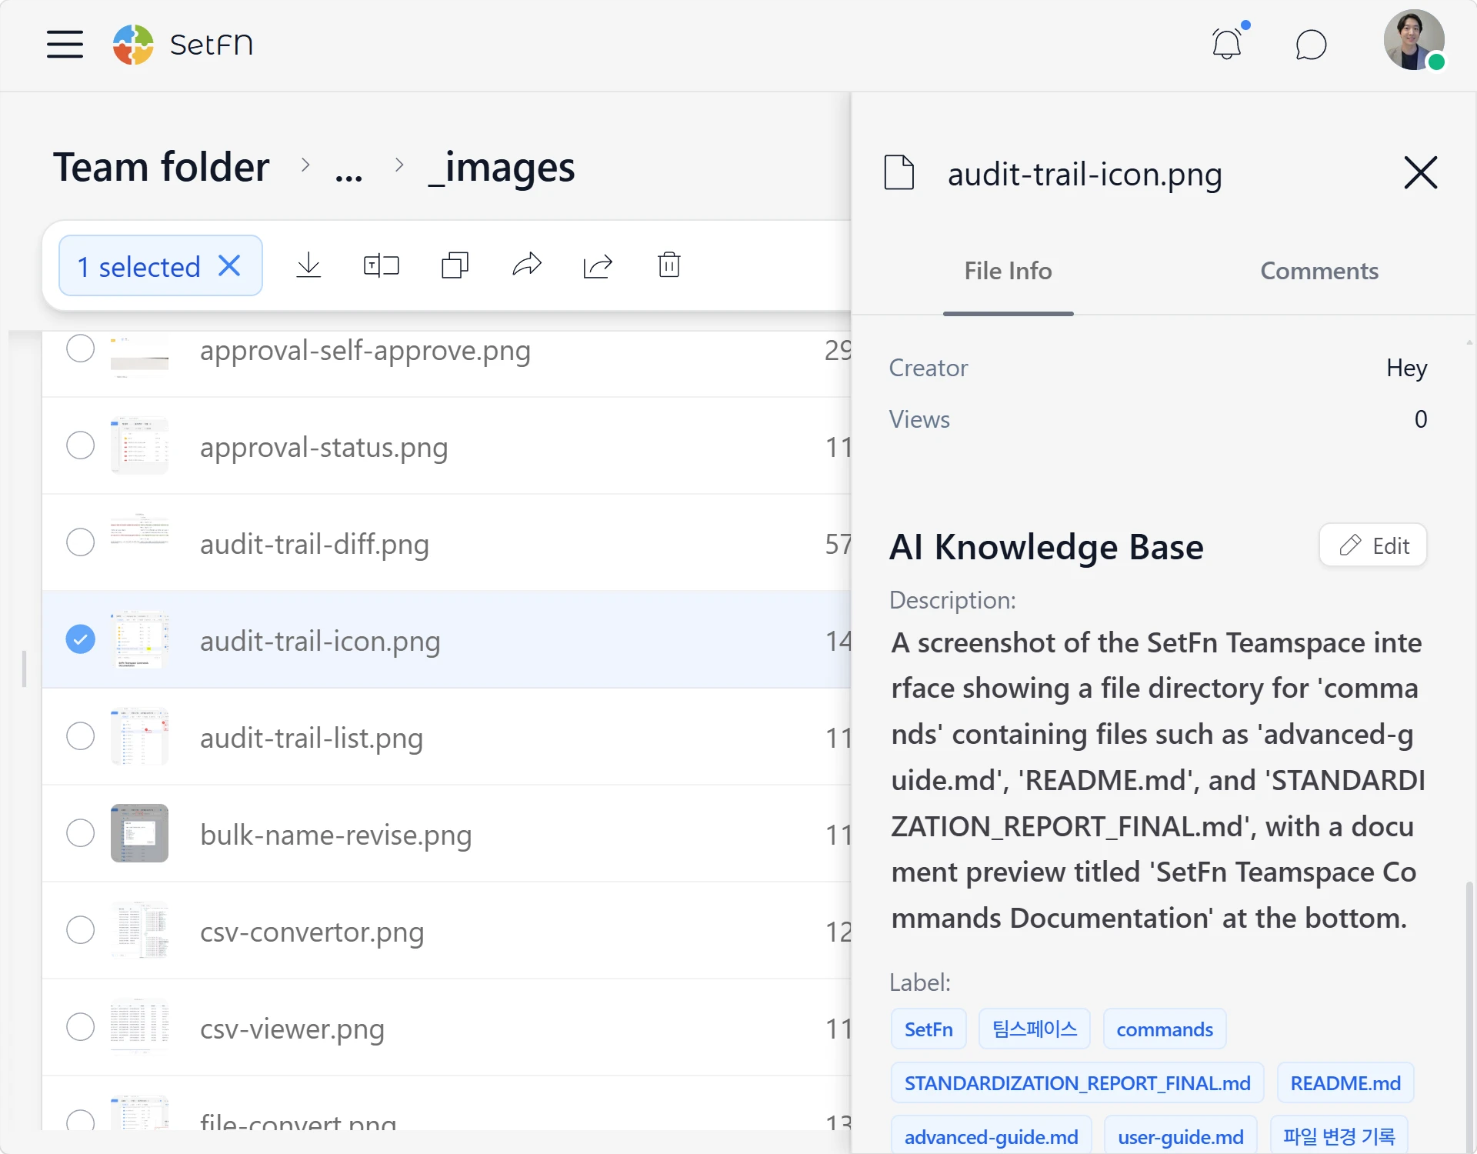Open the approval-status.png thumbnail
1477x1154 pixels.
pyautogui.click(x=139, y=445)
